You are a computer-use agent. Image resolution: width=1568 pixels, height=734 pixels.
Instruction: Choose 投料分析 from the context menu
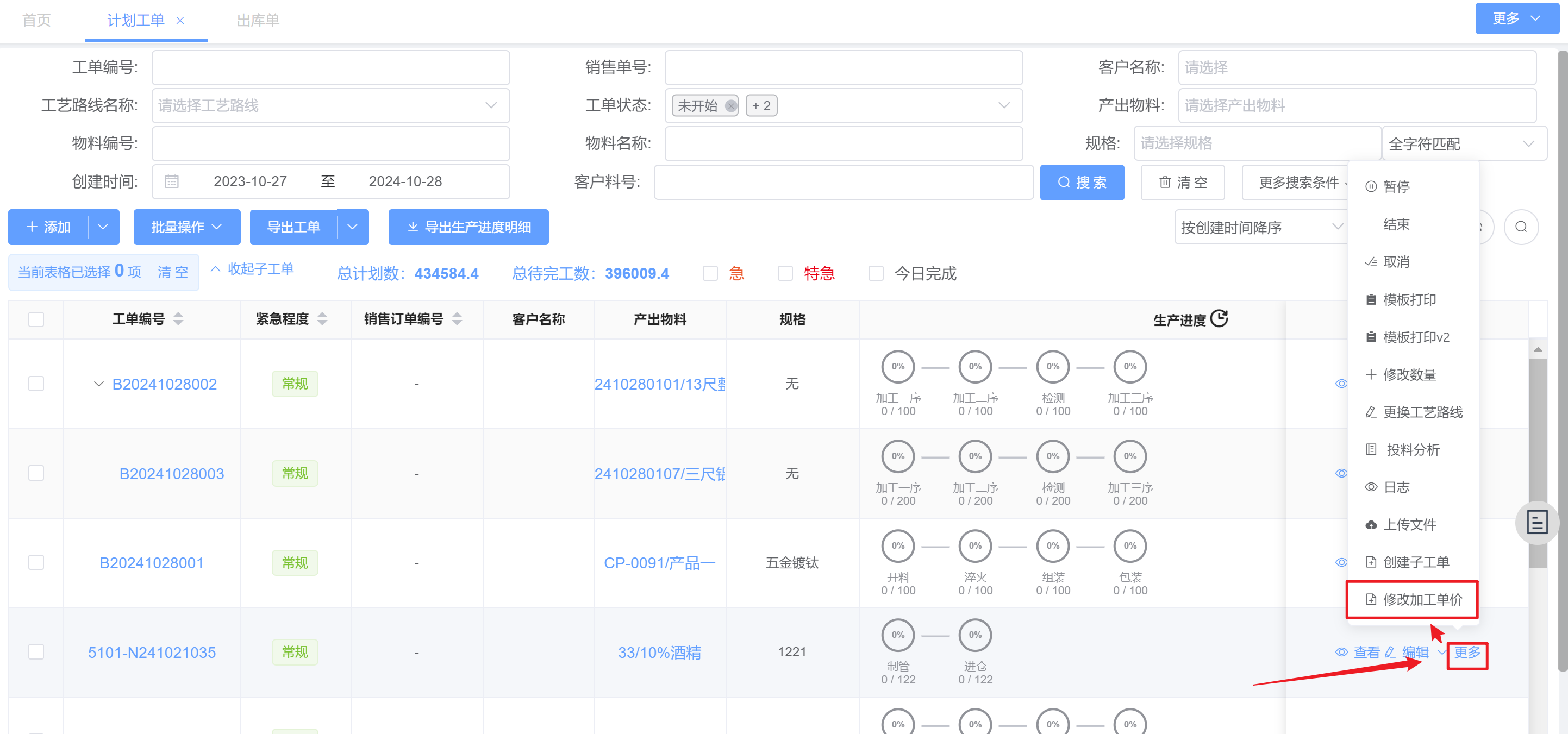click(1414, 450)
